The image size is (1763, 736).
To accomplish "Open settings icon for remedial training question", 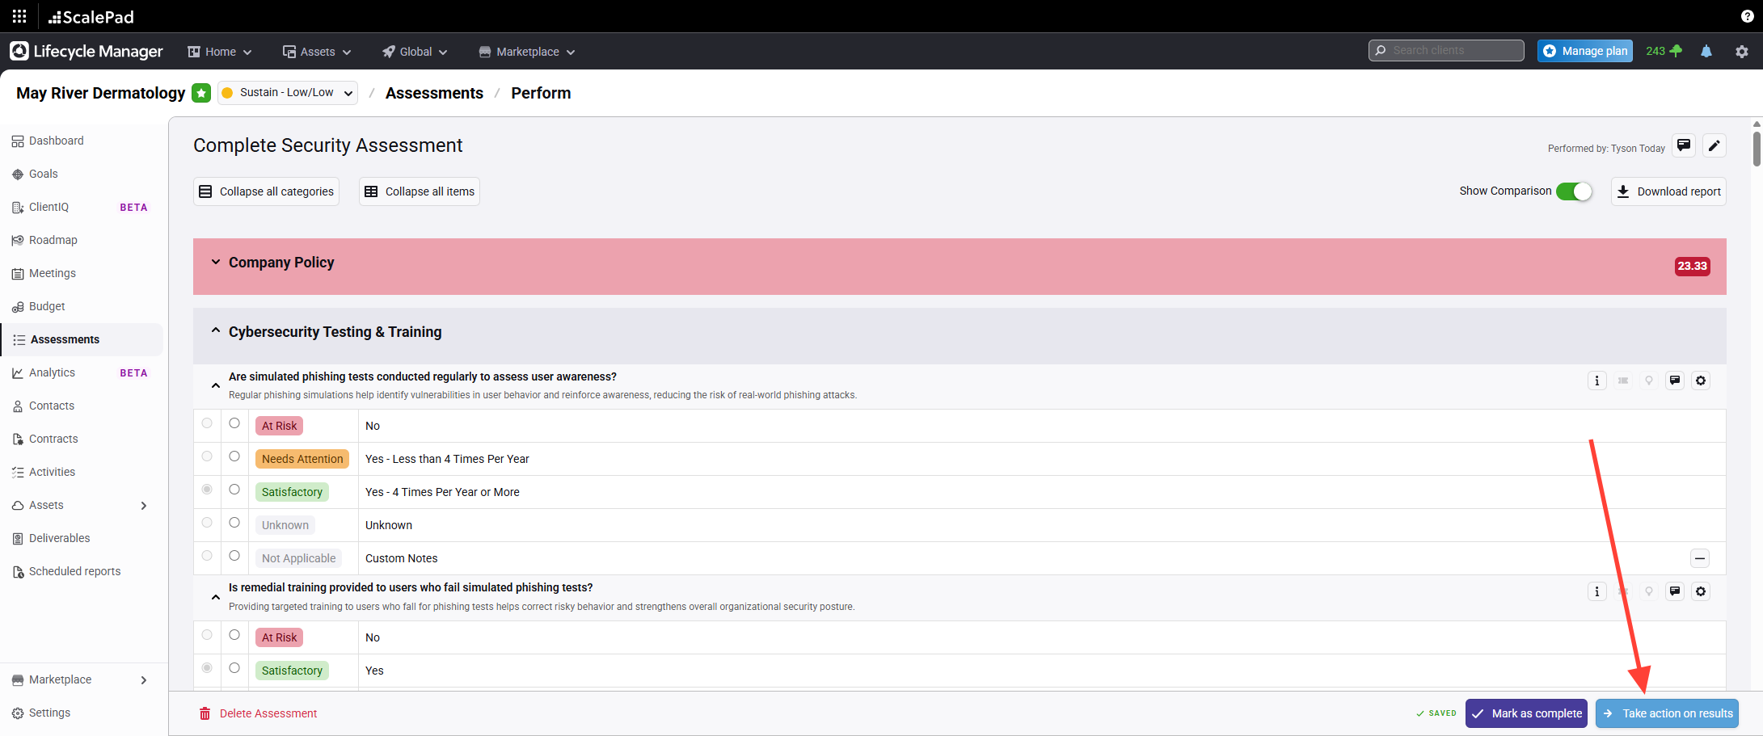I will click(1701, 591).
